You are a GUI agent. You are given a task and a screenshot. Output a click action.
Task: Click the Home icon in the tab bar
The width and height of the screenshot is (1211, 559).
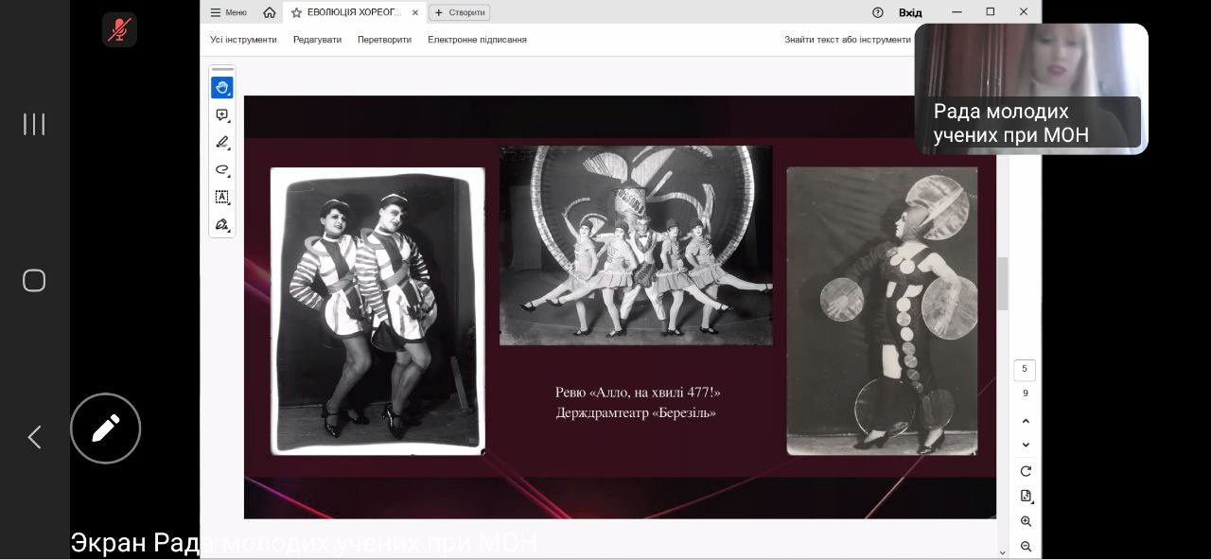point(270,12)
